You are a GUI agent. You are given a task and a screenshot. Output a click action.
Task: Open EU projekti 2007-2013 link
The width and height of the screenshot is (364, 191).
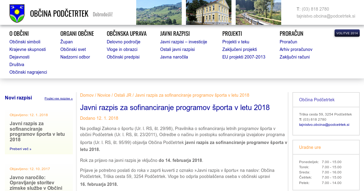[244, 57]
